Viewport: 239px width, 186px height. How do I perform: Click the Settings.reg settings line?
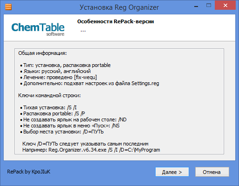click(89, 83)
